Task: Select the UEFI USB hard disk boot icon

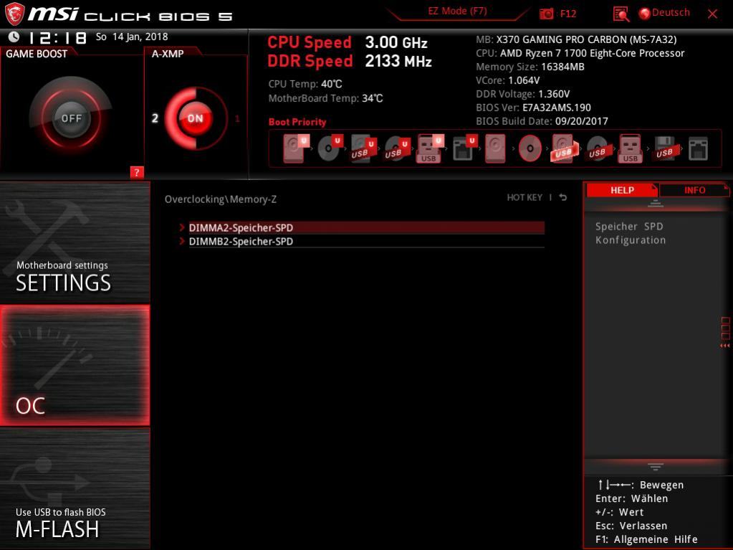Action: [364, 148]
